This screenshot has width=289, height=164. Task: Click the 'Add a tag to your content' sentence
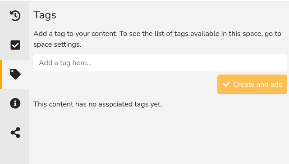(x=75, y=34)
